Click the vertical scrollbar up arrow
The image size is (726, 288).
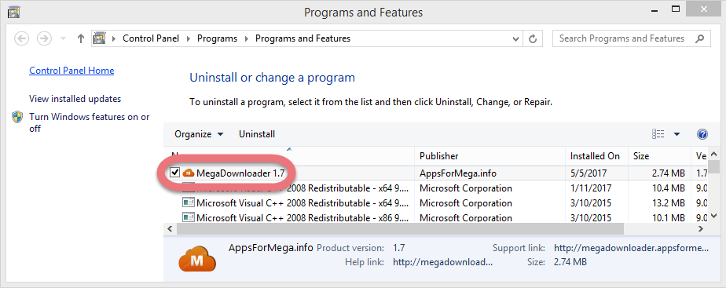coord(714,154)
